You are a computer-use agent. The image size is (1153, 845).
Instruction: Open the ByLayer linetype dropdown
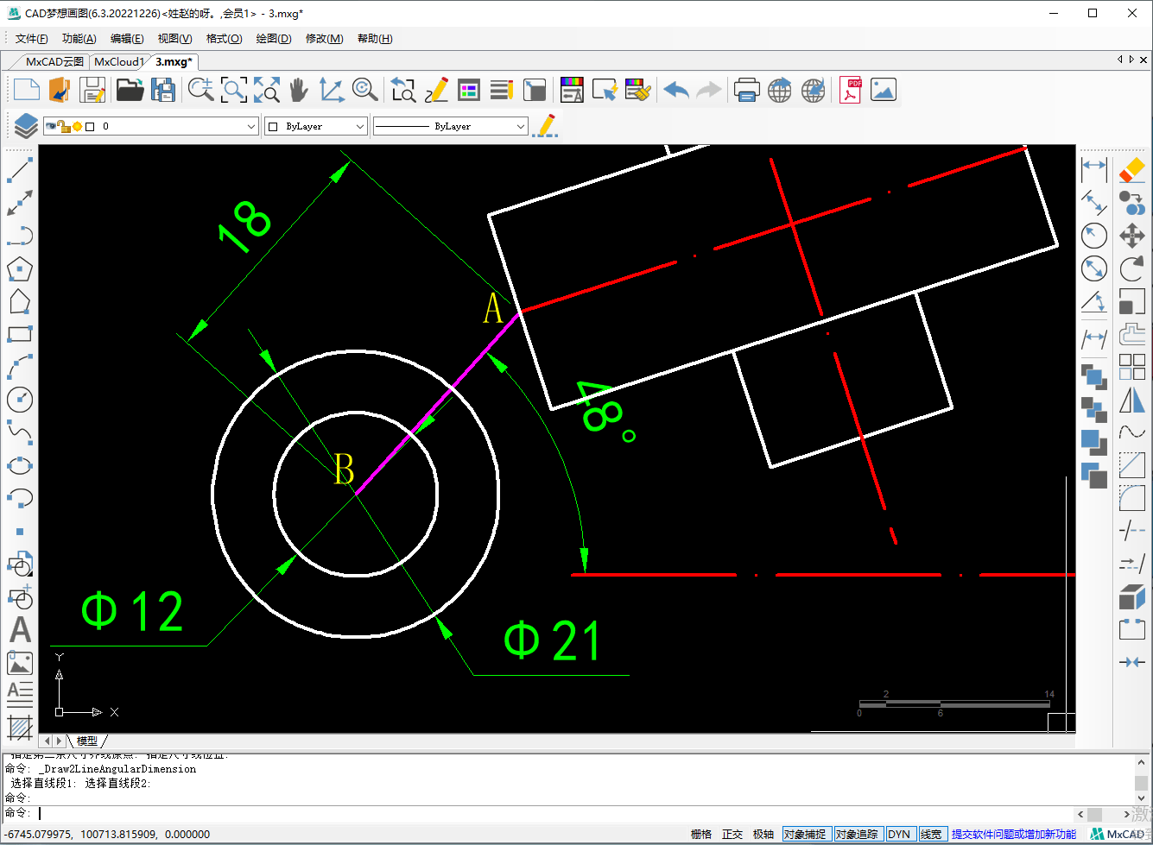(x=450, y=126)
